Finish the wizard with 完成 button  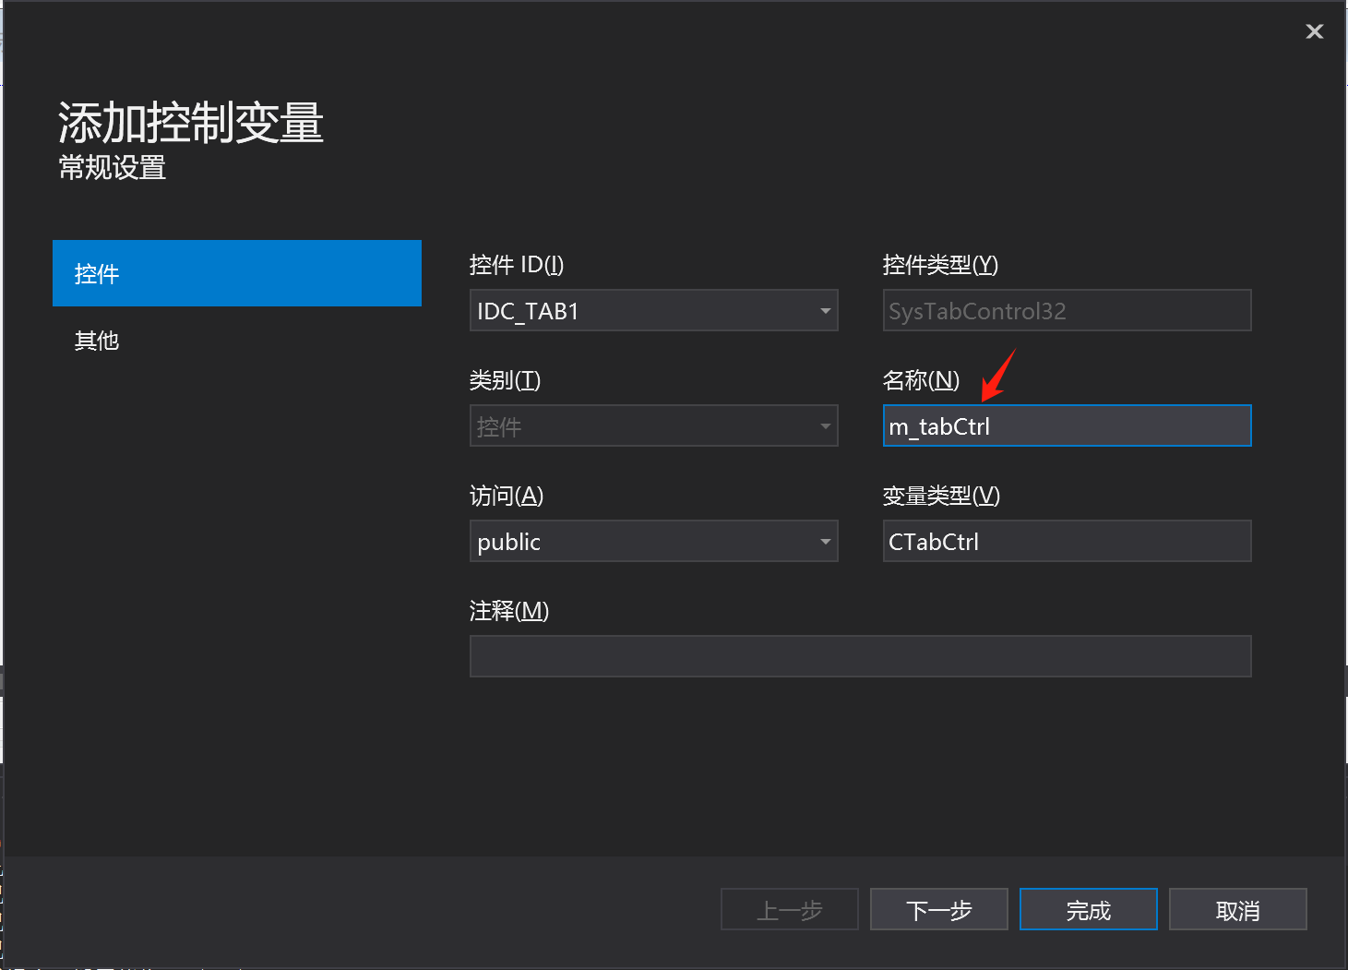(1089, 910)
